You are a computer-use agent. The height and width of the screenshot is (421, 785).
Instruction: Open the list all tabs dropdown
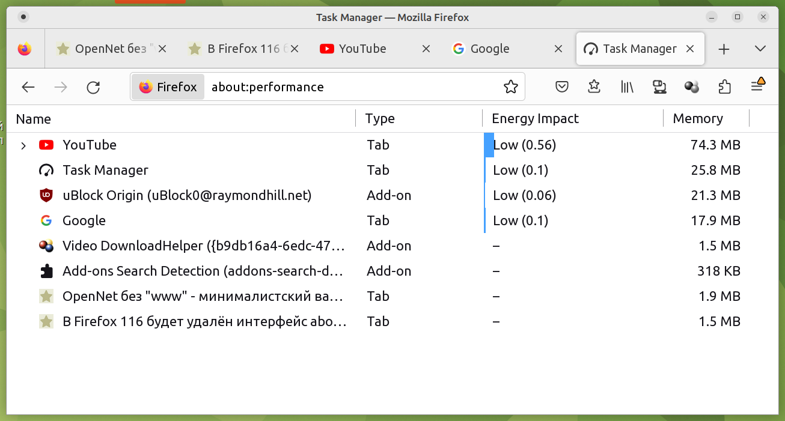pos(760,49)
